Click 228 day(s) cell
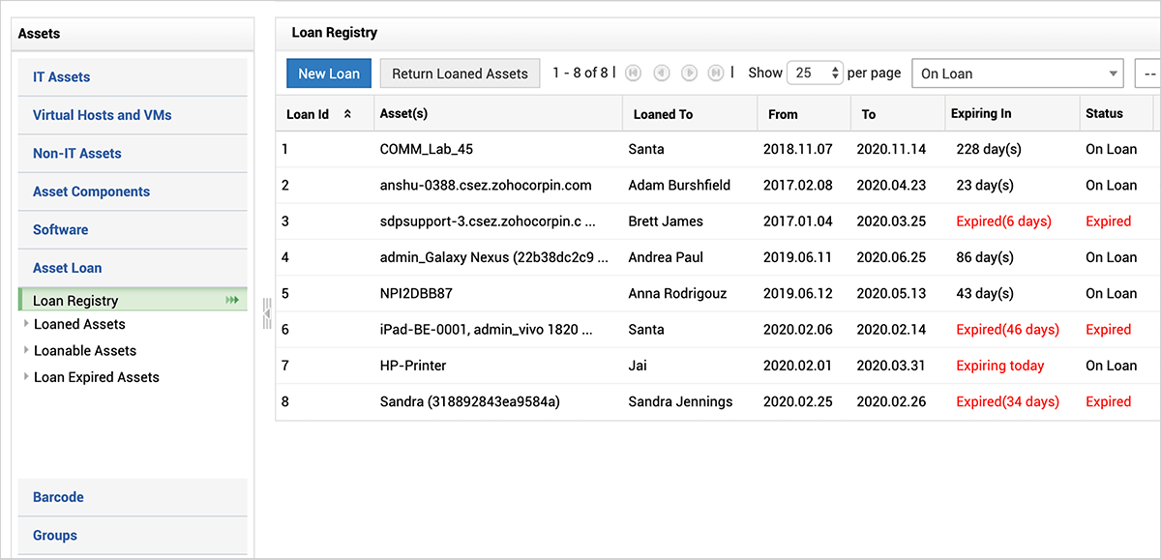Image resolution: width=1161 pixels, height=559 pixels. pyautogui.click(x=989, y=149)
